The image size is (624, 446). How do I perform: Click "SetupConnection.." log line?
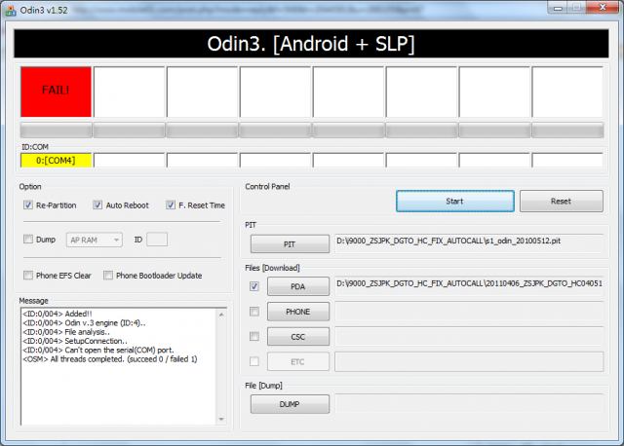(75, 341)
